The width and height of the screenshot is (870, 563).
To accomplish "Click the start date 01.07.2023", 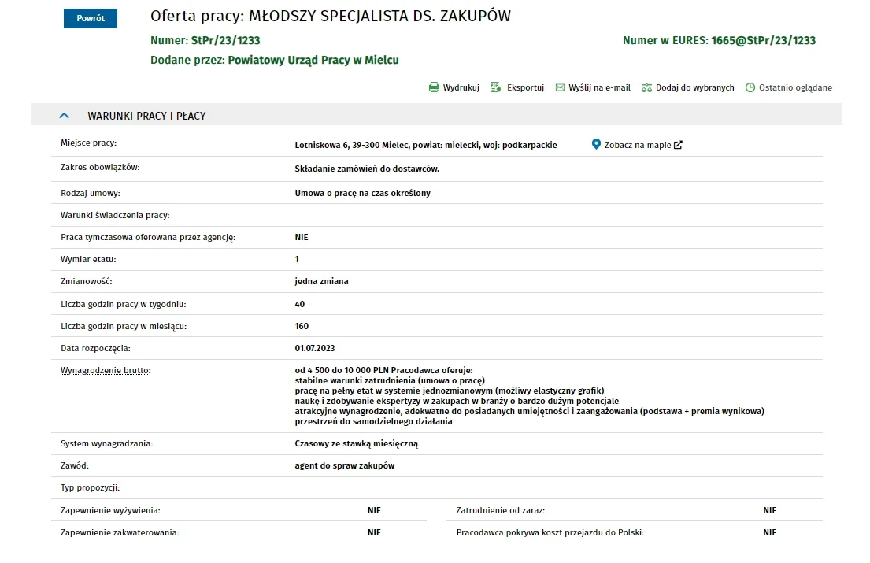I will pos(315,348).
